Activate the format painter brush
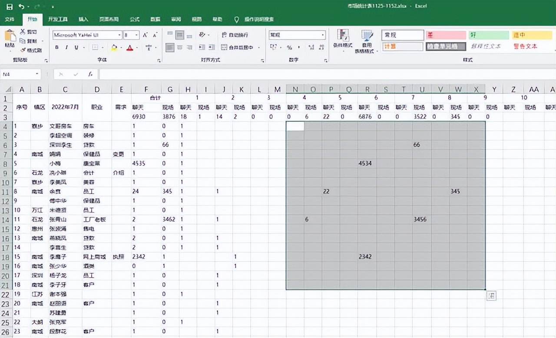Screen dimensions: 556x338 pyautogui.click(x=30, y=50)
